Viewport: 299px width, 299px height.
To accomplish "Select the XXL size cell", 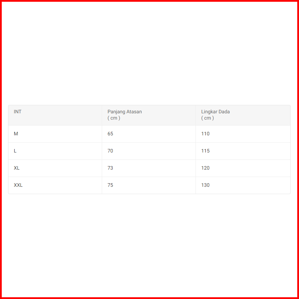I will (18, 185).
